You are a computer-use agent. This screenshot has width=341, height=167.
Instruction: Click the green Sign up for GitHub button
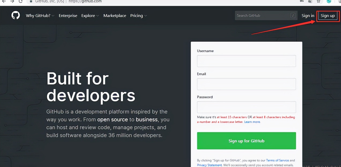(246, 141)
